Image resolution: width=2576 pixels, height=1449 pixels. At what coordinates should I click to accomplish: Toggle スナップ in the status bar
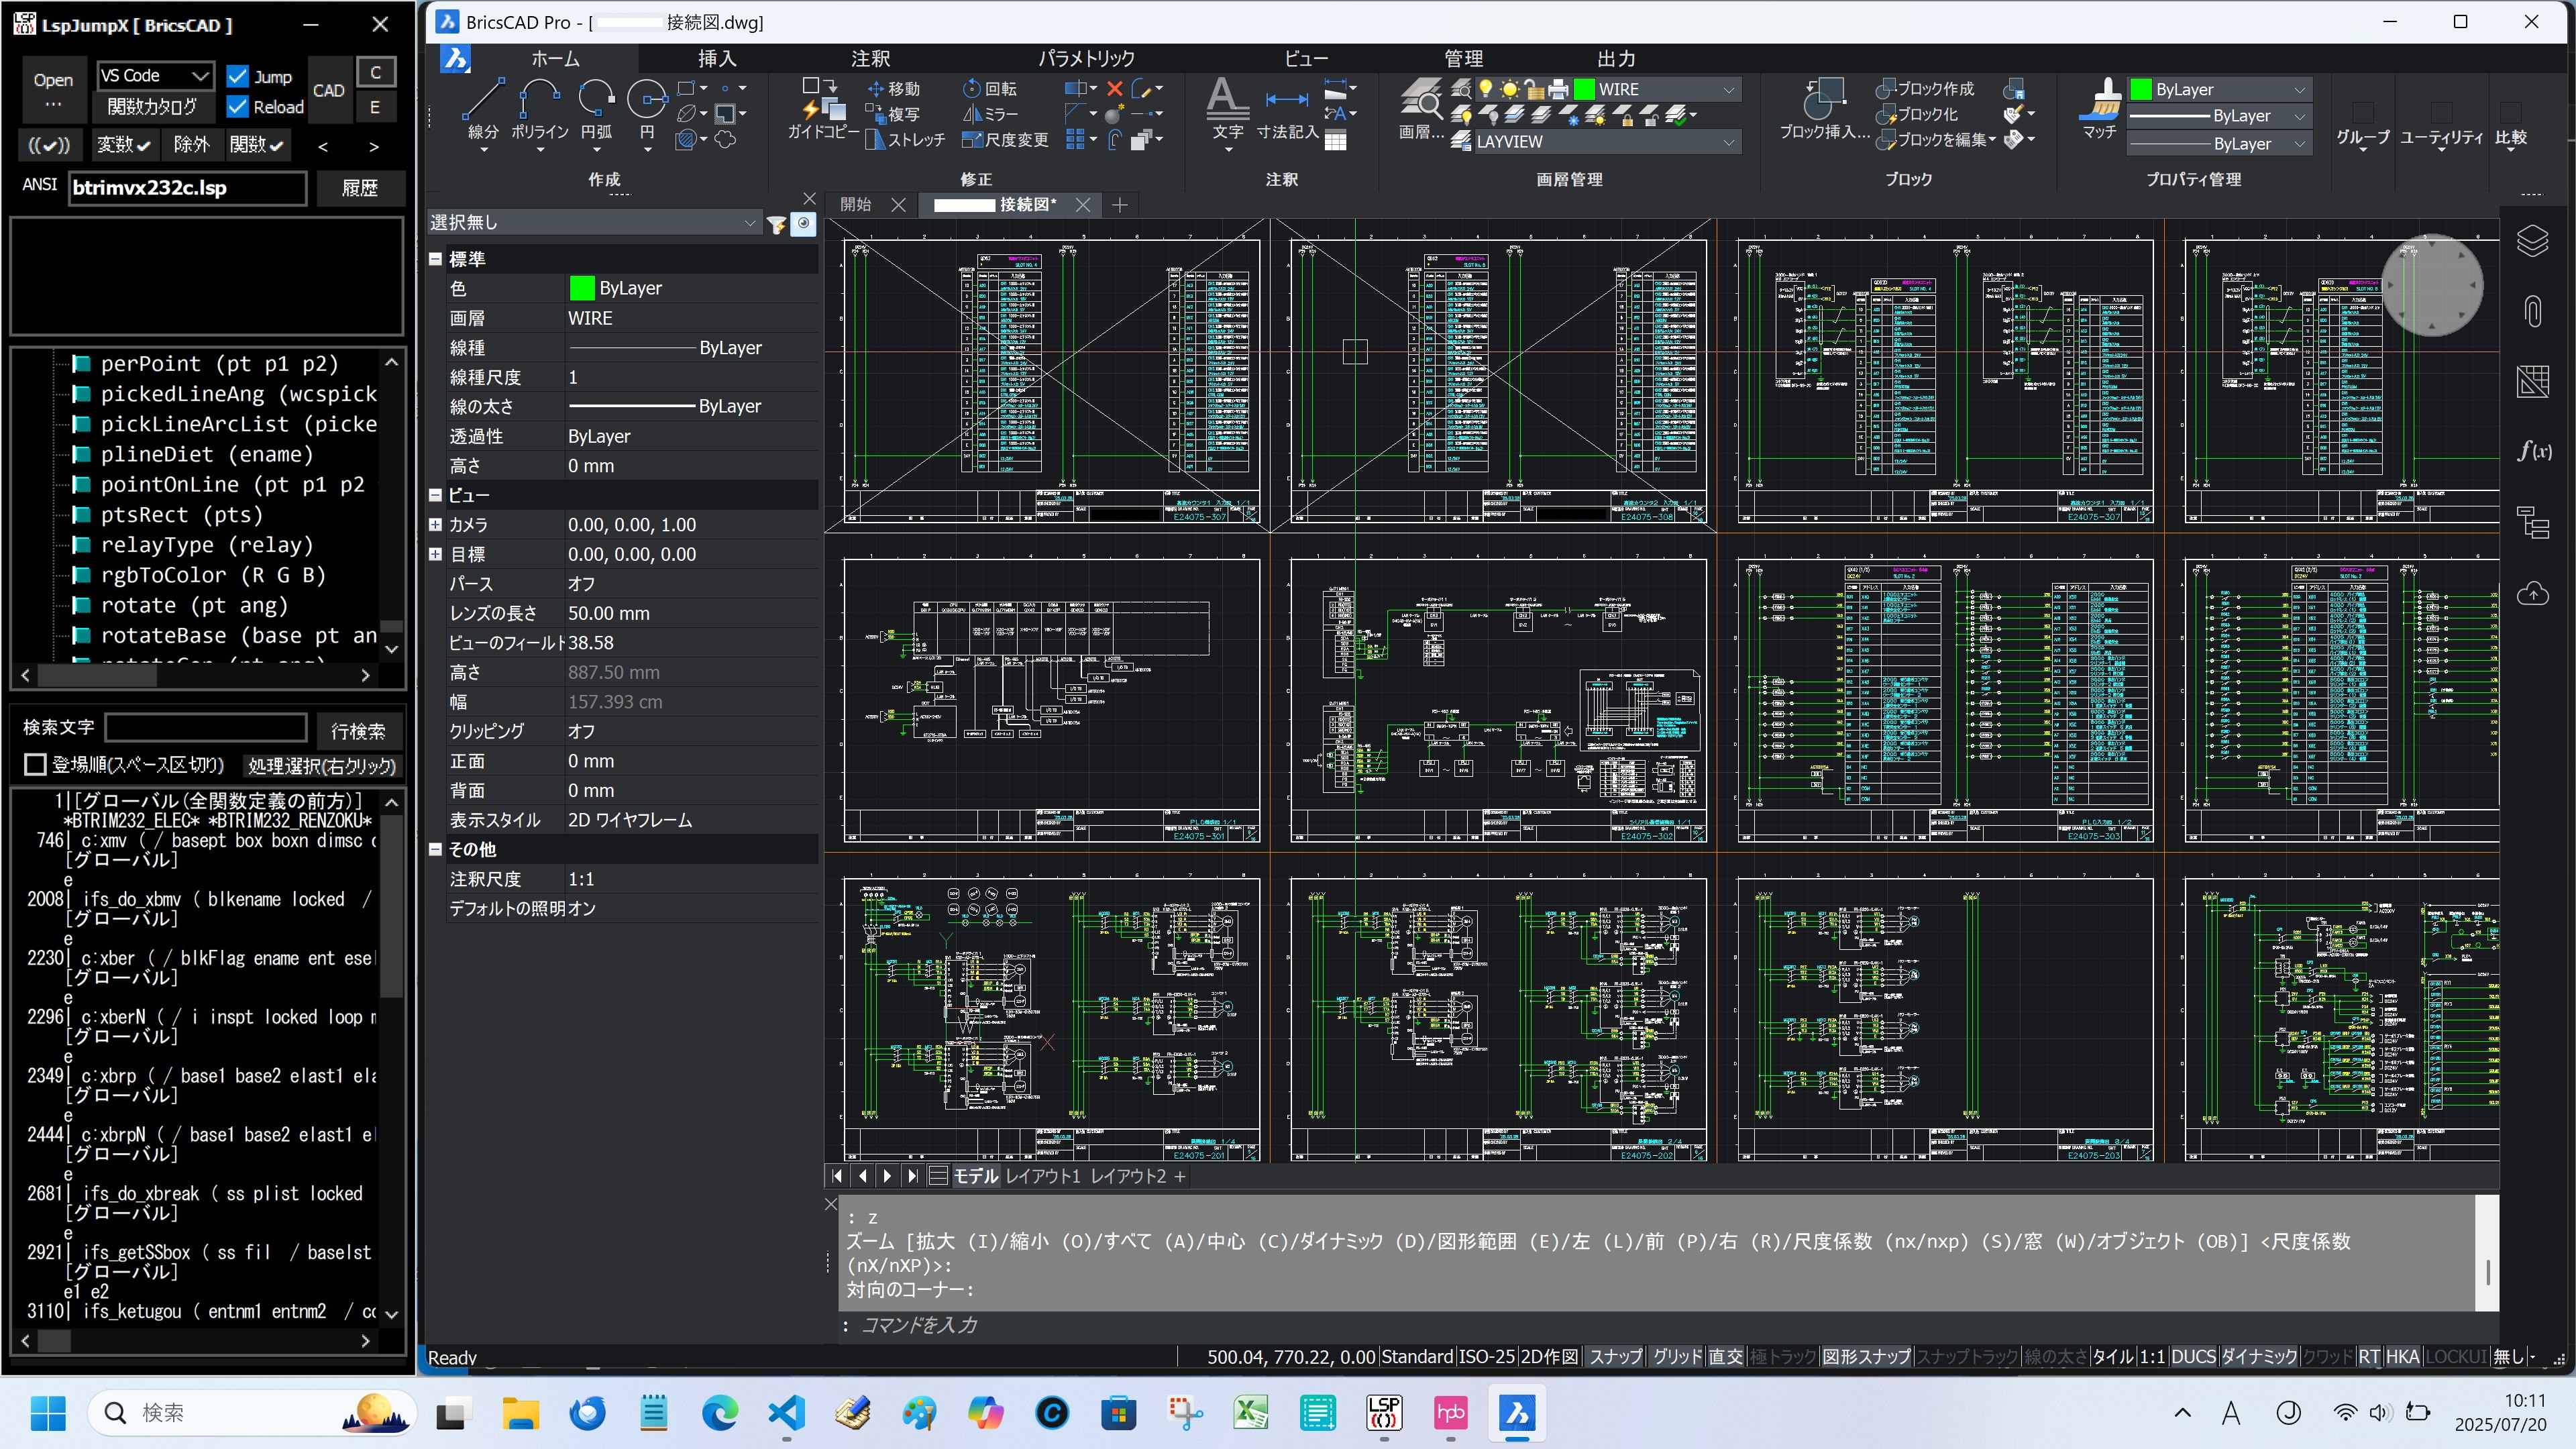(x=1615, y=1357)
